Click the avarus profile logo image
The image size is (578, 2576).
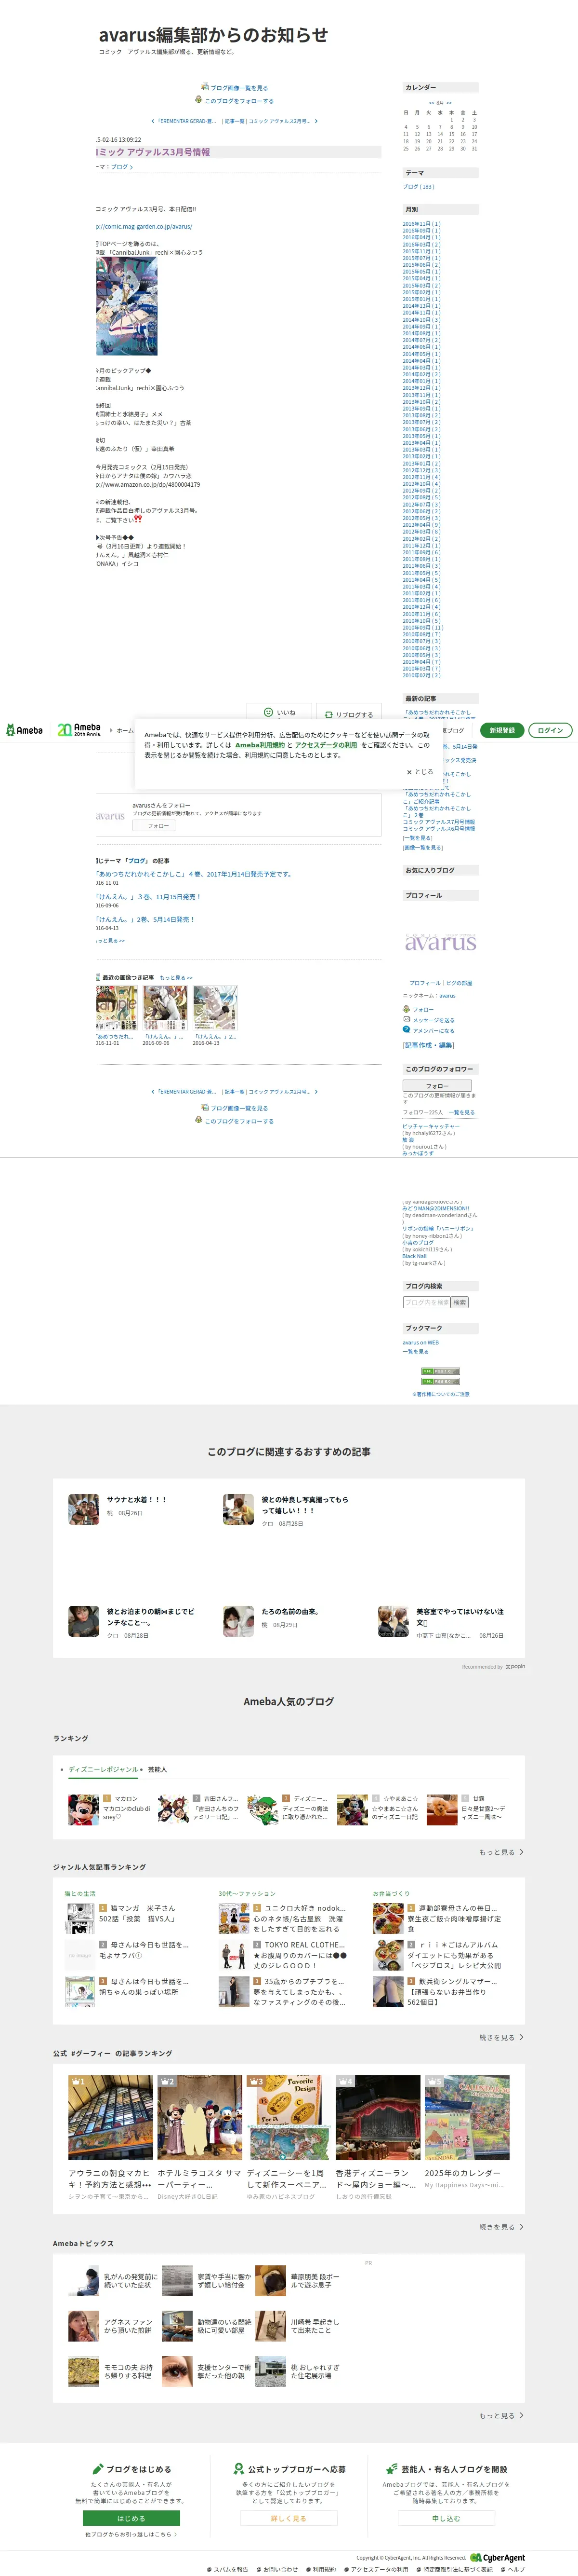440,942
